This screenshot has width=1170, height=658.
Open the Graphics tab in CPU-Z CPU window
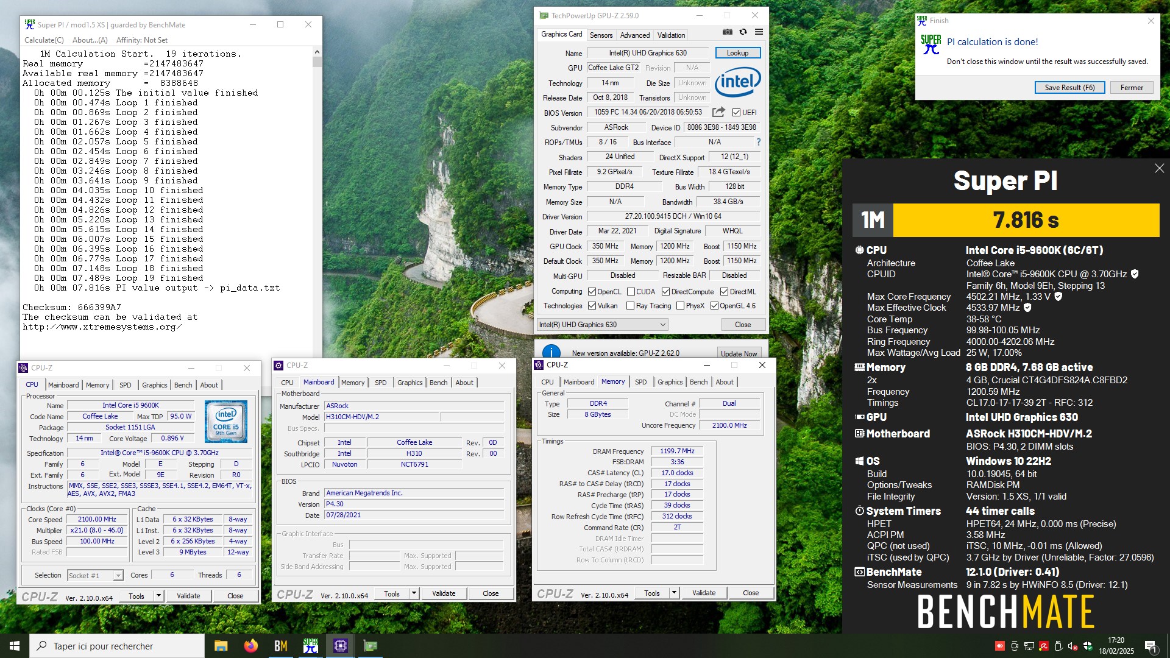click(154, 385)
